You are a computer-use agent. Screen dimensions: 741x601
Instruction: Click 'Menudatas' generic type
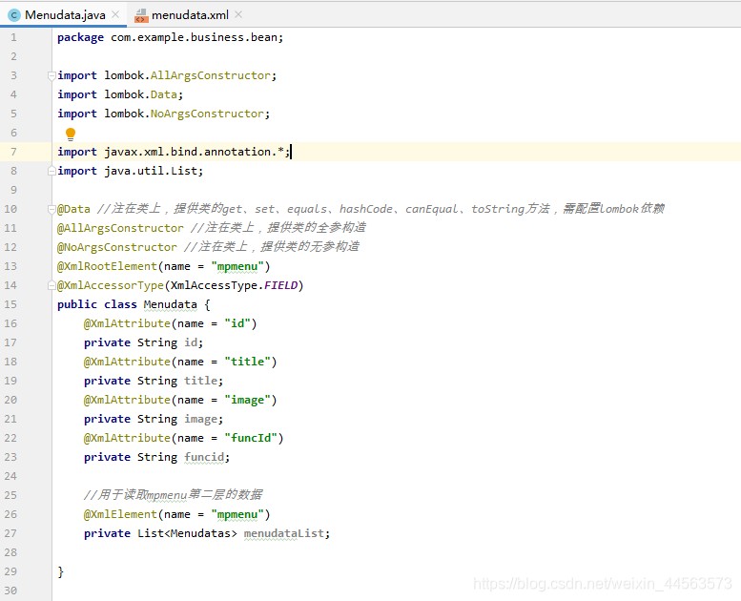(200, 533)
